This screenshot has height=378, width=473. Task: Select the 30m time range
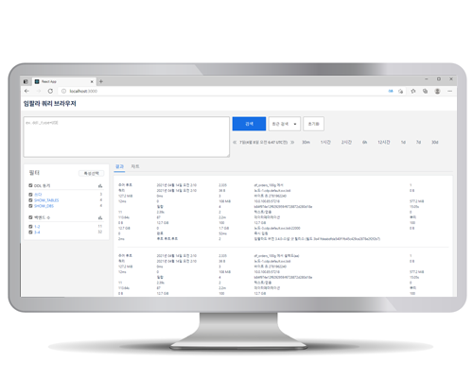click(x=306, y=143)
